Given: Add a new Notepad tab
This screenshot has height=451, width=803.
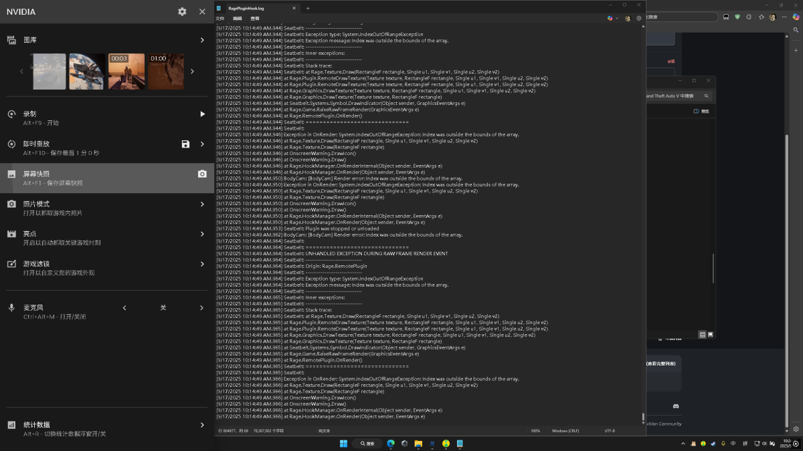Looking at the screenshot, I should point(308,8).
